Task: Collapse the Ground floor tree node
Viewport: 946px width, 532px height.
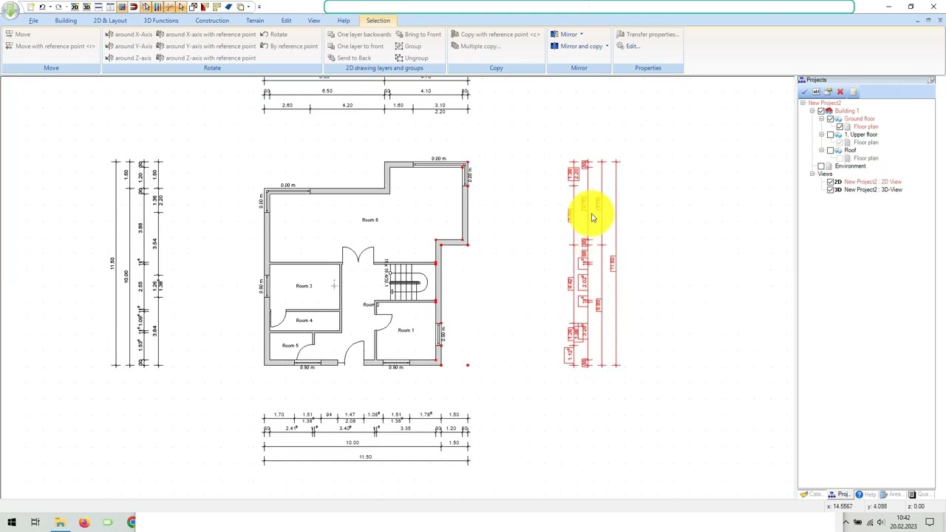Action: pos(821,119)
